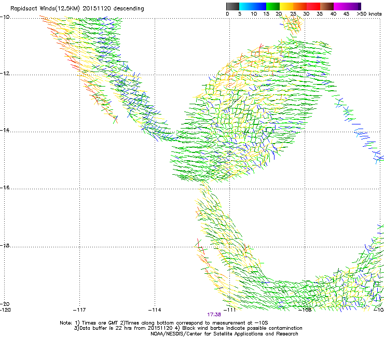
Task: Click the '-114' longitude axis label
Action: click(x=155, y=310)
